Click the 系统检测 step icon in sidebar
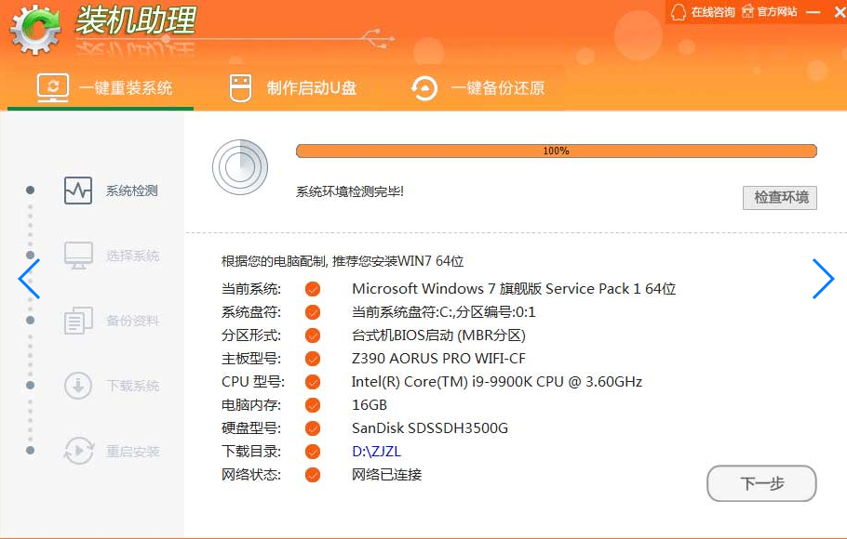This screenshot has width=847, height=539. click(x=78, y=191)
